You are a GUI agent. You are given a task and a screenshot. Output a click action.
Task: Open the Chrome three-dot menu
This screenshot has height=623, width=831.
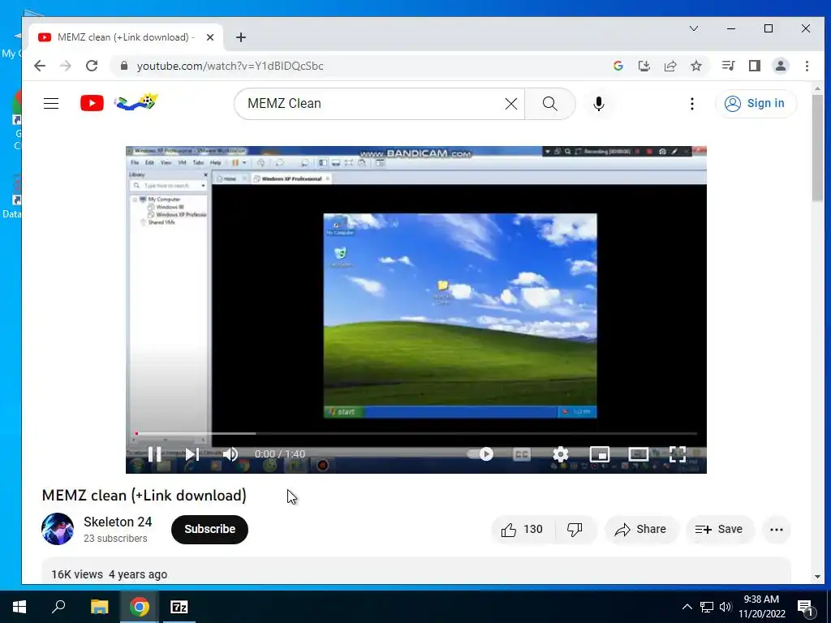tap(807, 66)
